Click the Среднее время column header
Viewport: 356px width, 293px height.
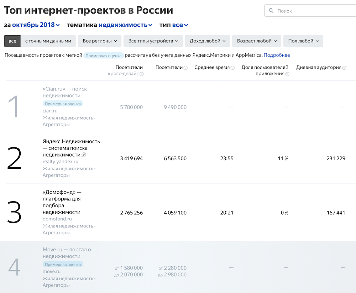coord(212,67)
